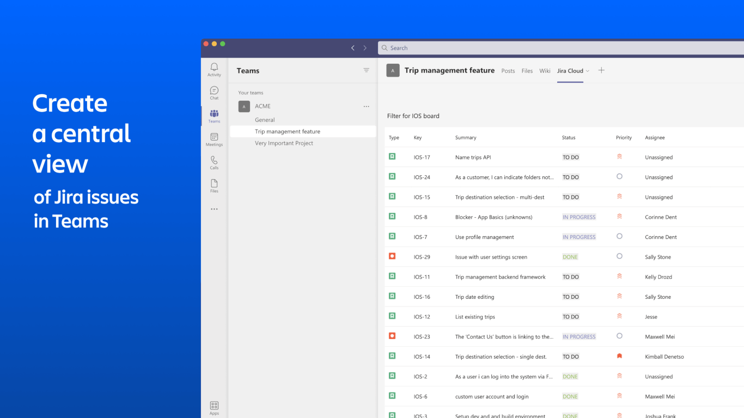Click summary 'Name trips API'
The image size is (744, 418).
click(473, 157)
